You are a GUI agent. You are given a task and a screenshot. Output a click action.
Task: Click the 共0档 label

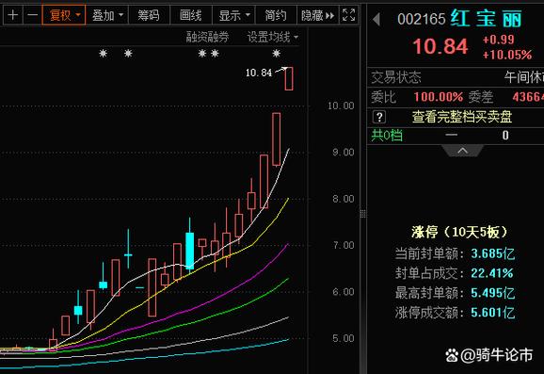[387, 135]
